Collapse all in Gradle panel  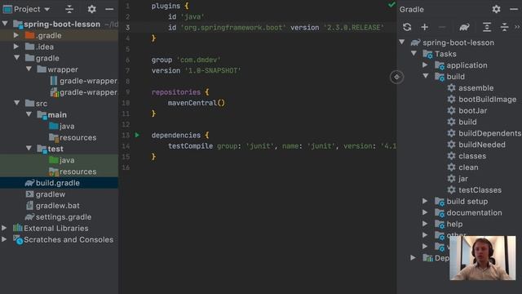[x=504, y=27]
